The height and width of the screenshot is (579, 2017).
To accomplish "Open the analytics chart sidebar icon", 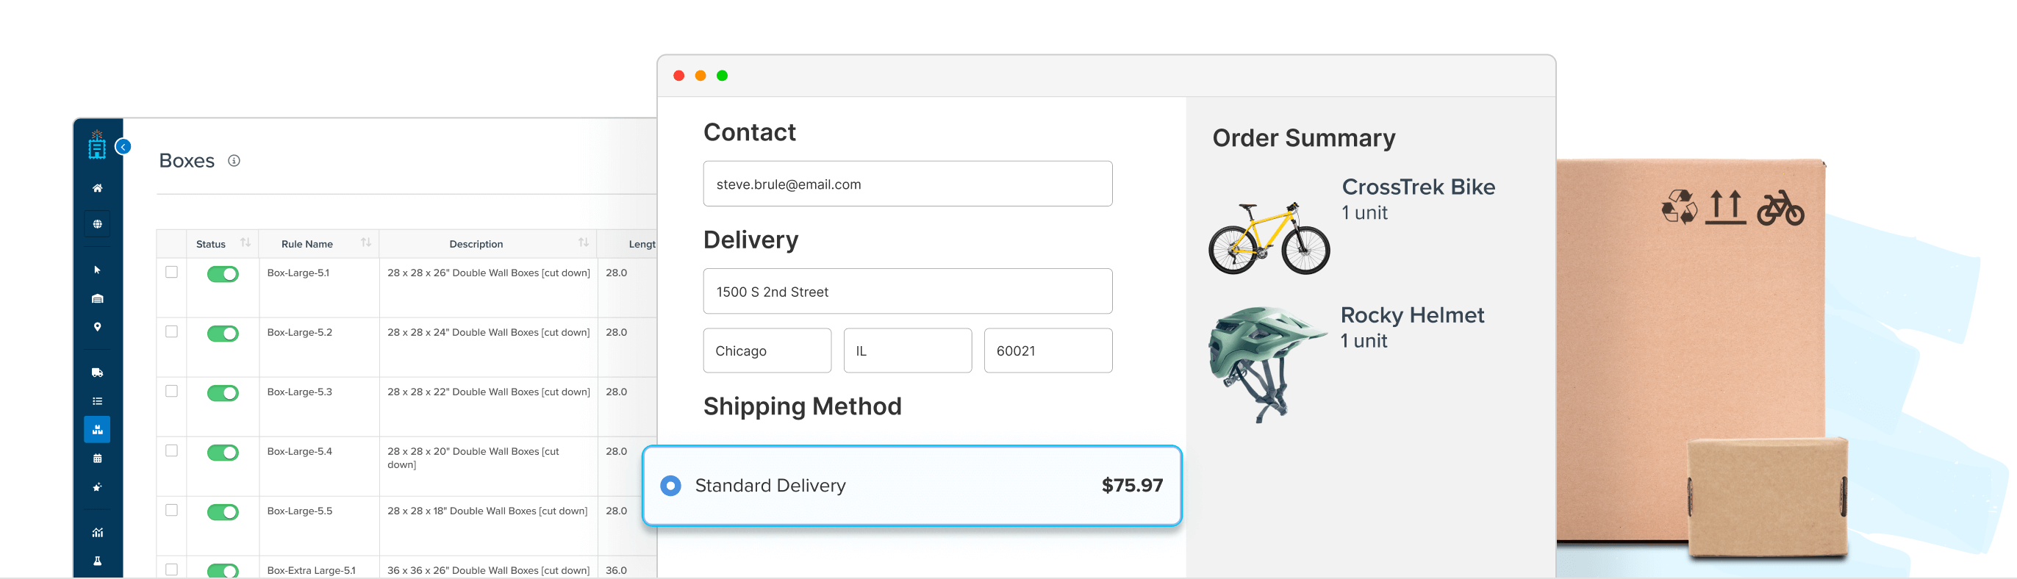I will pyautogui.click(x=97, y=533).
